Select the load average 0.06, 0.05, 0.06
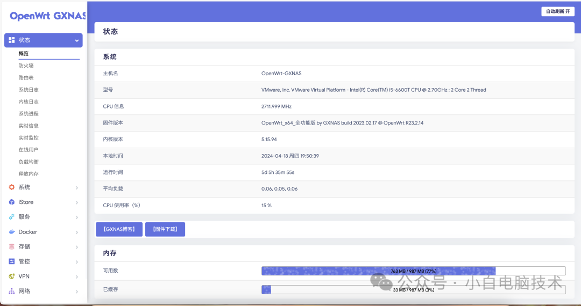Screen dimensions: 581x306 (x=279, y=189)
